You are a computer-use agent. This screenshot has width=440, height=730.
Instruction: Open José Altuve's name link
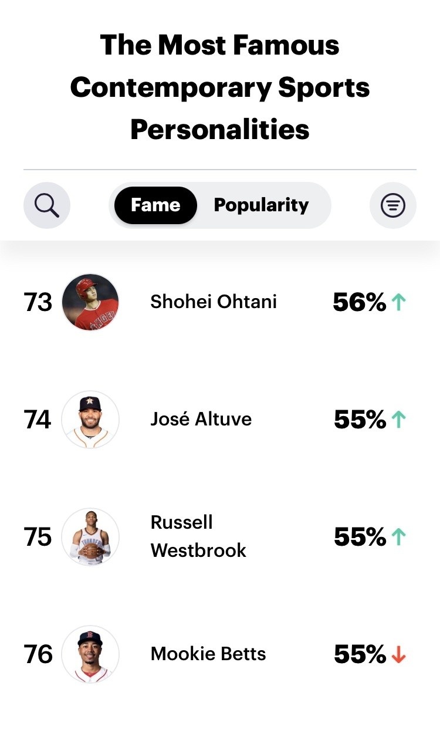(x=201, y=419)
